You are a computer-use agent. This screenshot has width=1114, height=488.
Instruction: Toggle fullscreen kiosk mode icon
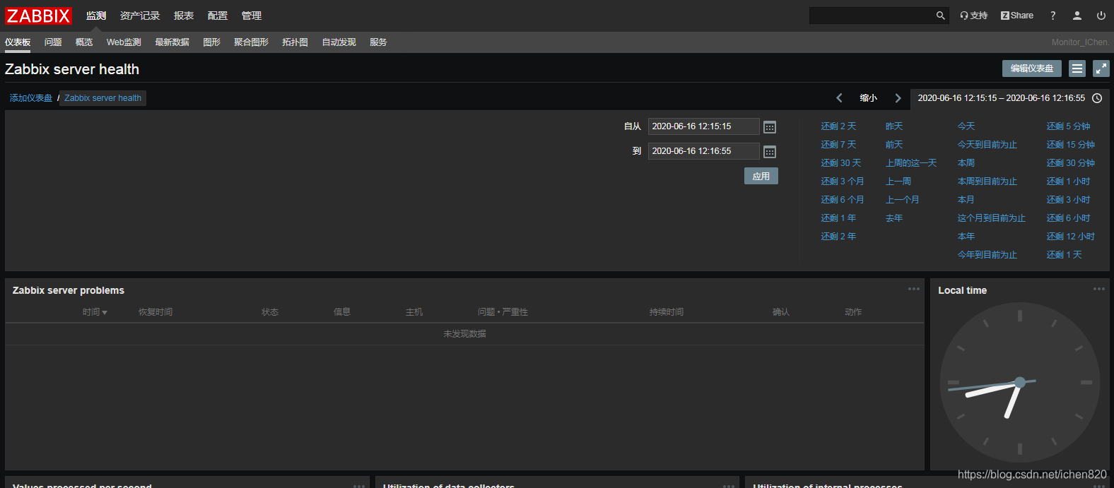(1101, 69)
